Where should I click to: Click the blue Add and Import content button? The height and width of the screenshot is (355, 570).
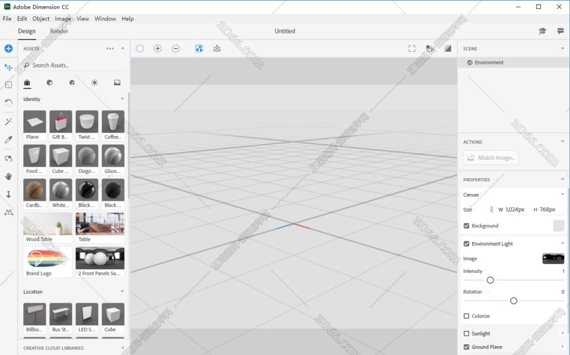tap(8, 49)
